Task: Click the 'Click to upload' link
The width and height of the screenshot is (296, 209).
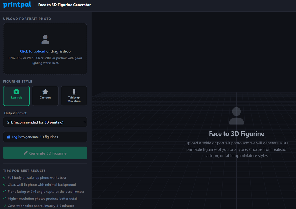Action: (32, 51)
